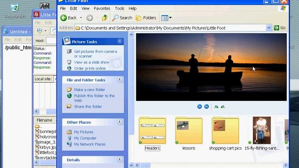The height and width of the screenshot is (168, 299).
Task: Click the camera icon beside Get pictures
Action: tap(69, 51)
